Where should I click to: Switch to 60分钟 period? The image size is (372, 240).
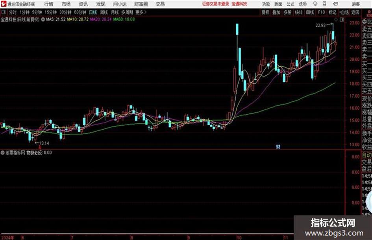point(80,12)
